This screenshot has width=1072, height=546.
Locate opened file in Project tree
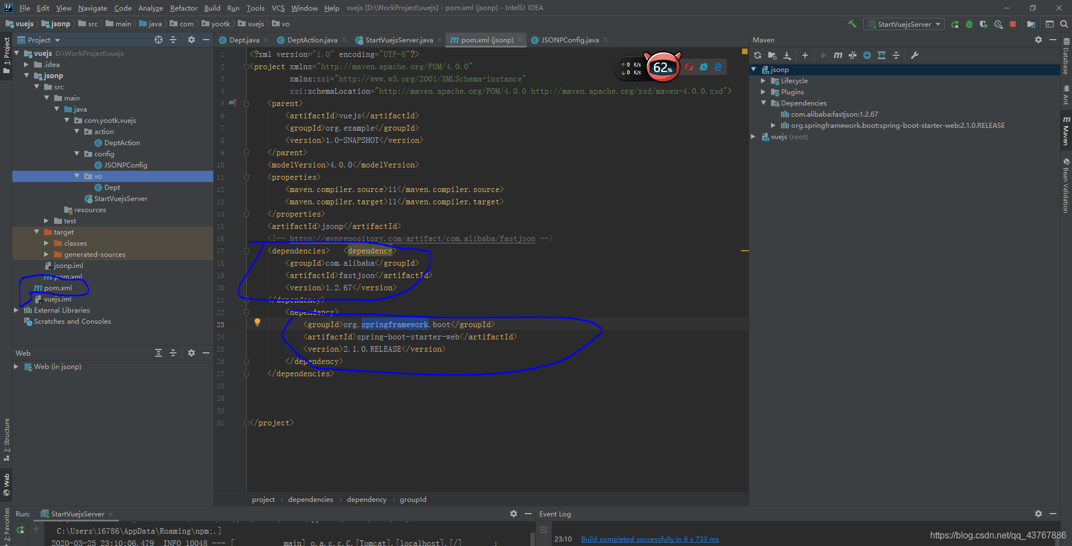159,40
